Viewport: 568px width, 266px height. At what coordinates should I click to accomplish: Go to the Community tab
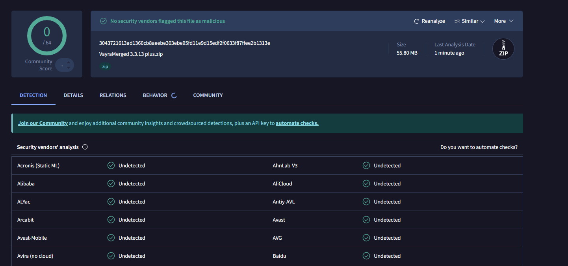click(208, 95)
